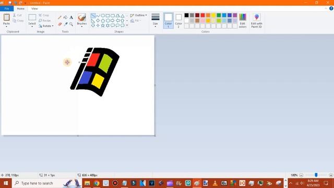Click the Brushes icon
This screenshot has width=334, height=188.
[82, 17]
